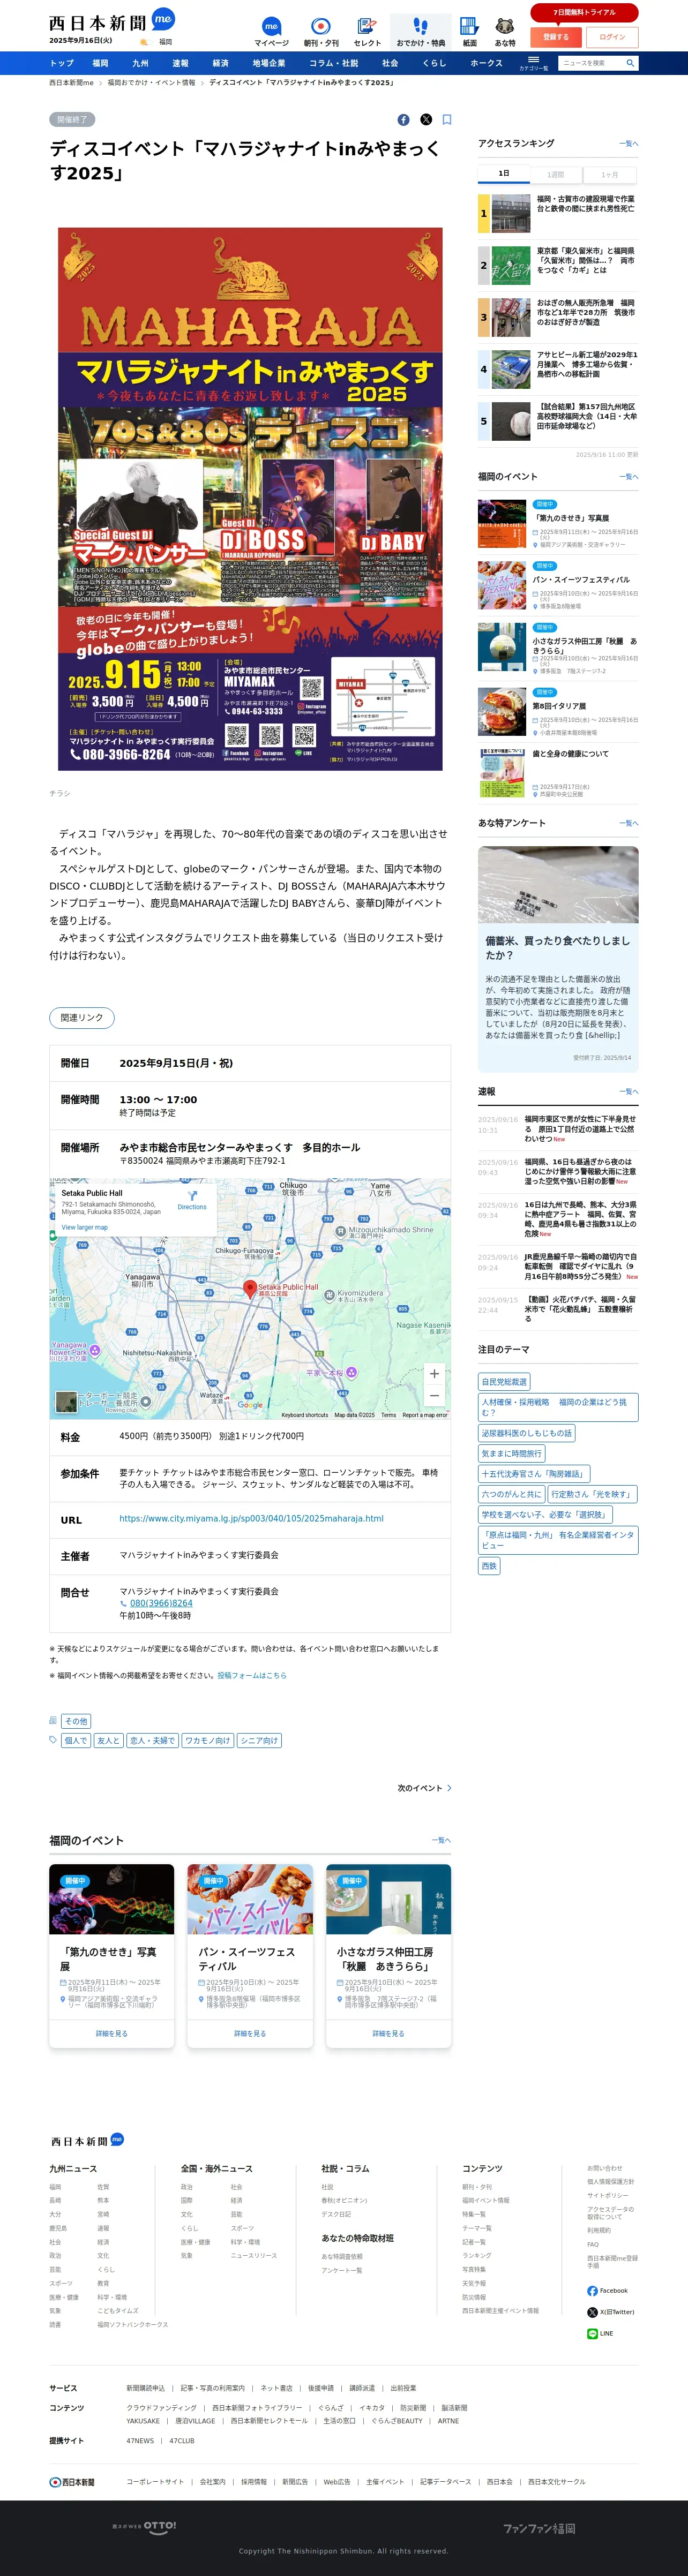Open the footer X(旧Twitter) link
Image resolution: width=688 pixels, height=2576 pixels.
click(x=610, y=2312)
